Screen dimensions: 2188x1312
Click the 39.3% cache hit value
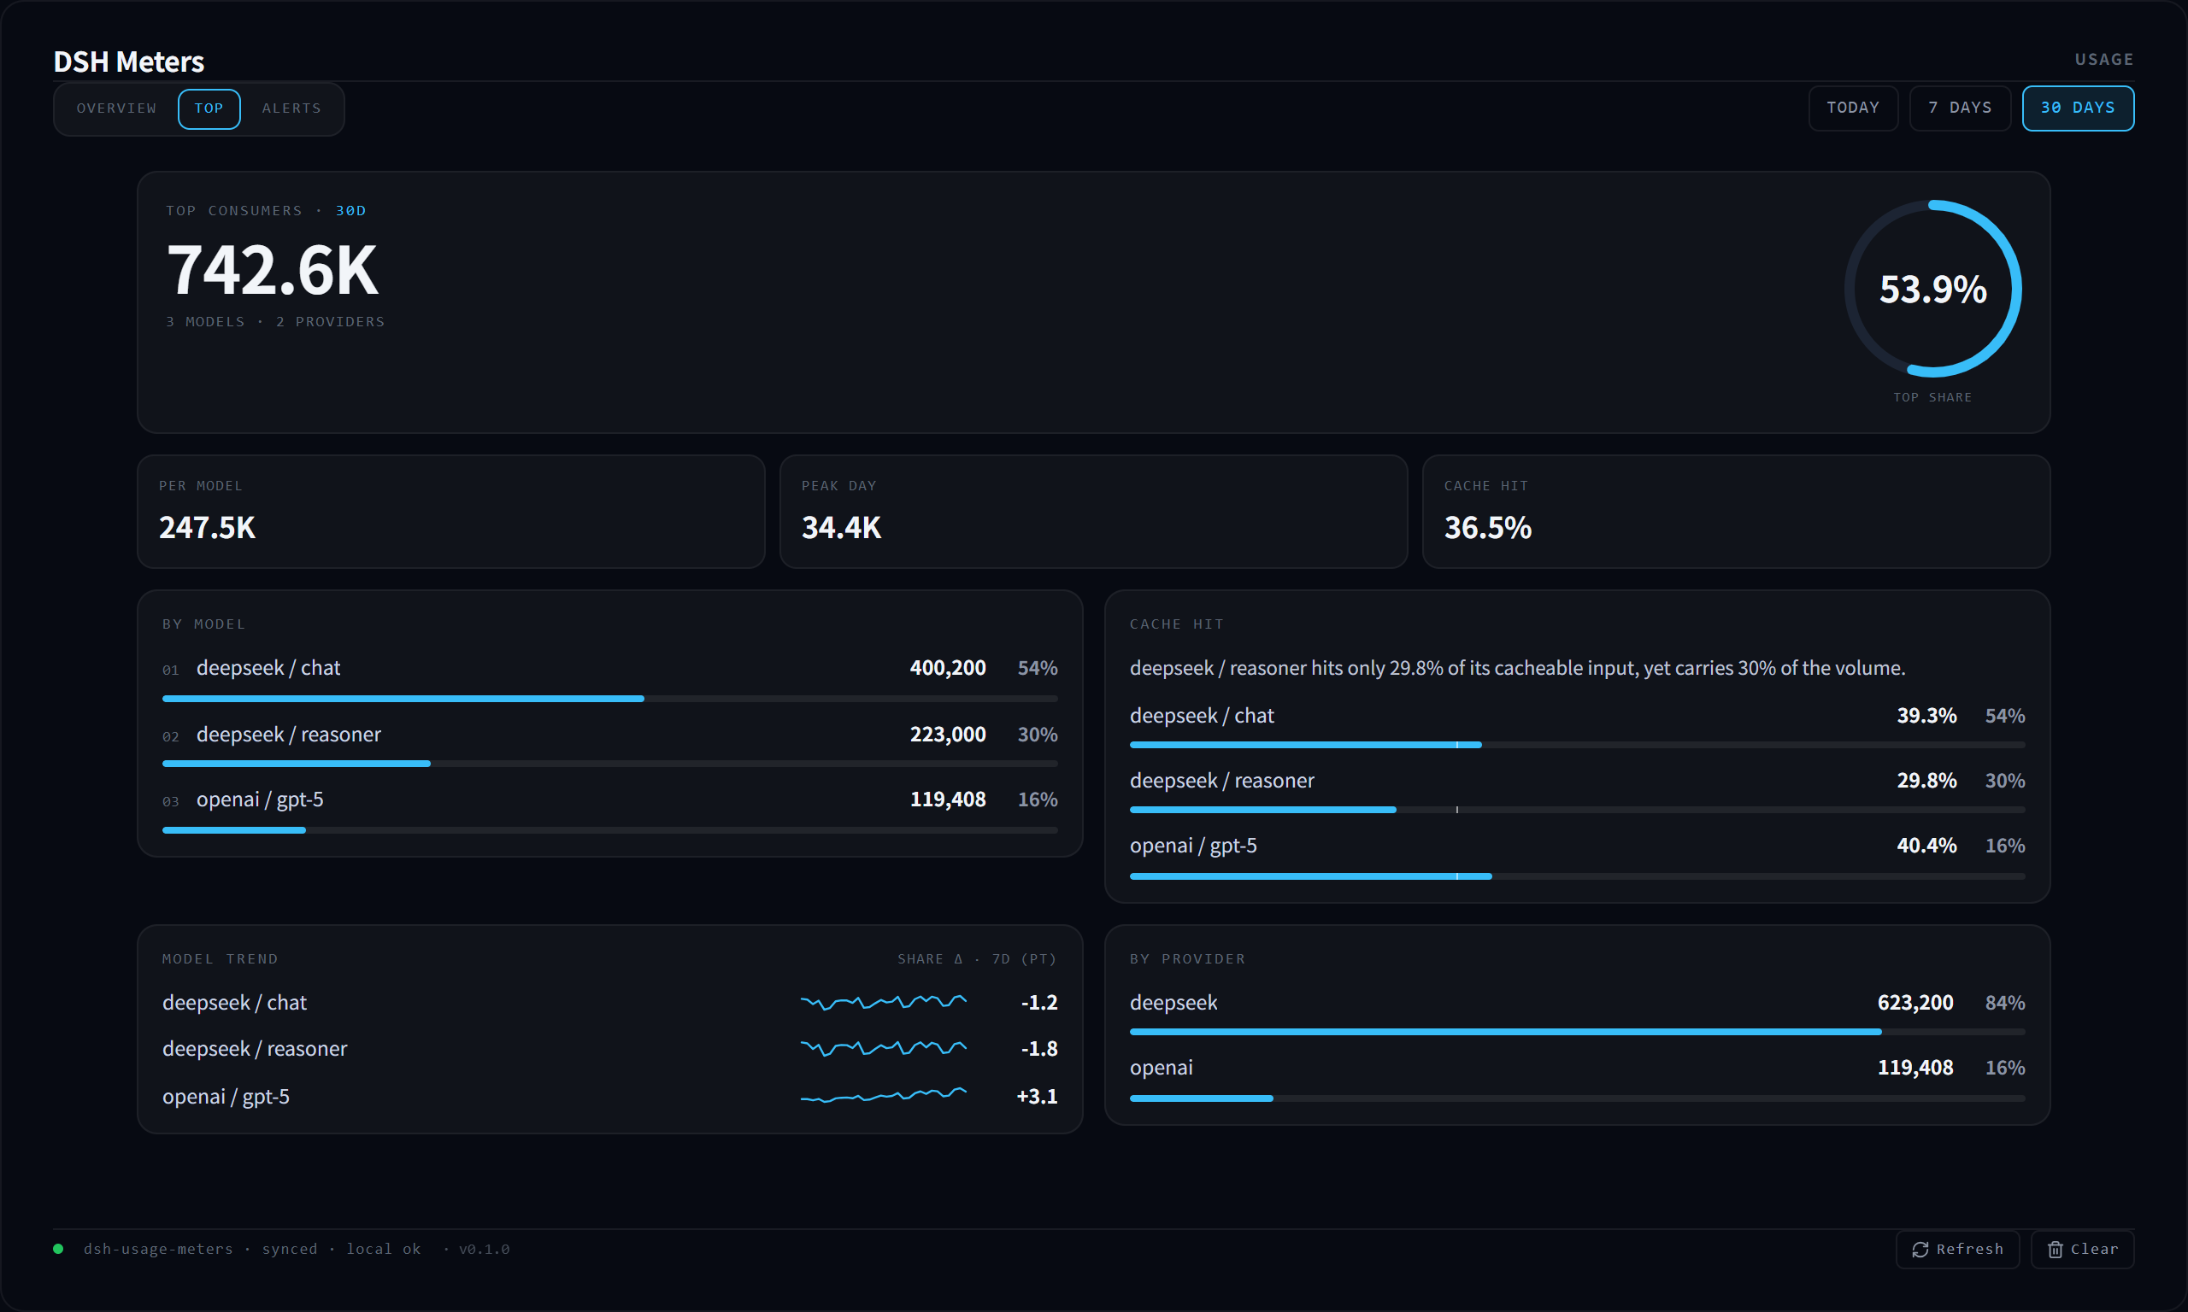pyautogui.click(x=1926, y=716)
